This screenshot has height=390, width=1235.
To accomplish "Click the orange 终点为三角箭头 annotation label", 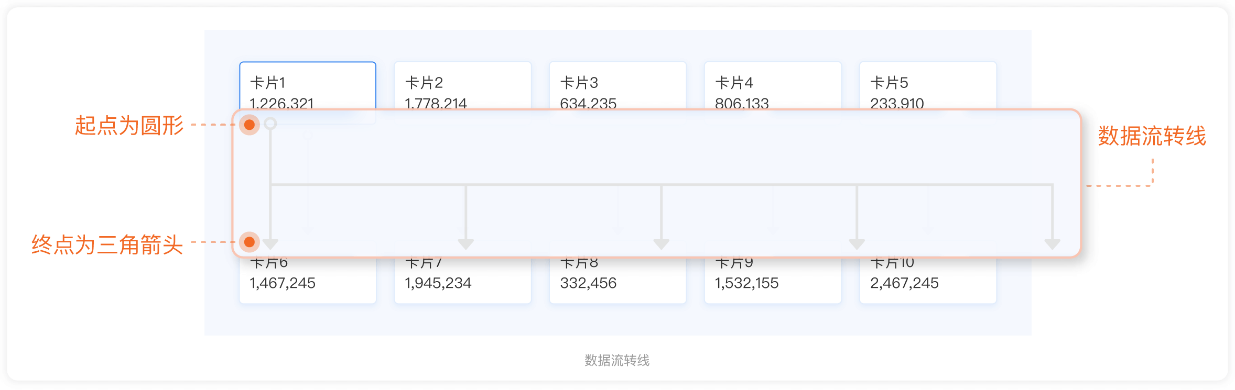I will (x=107, y=244).
